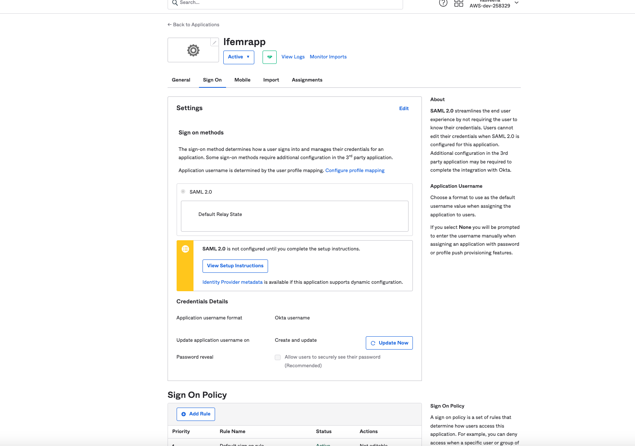Open the apps grid icon

pos(458,3)
